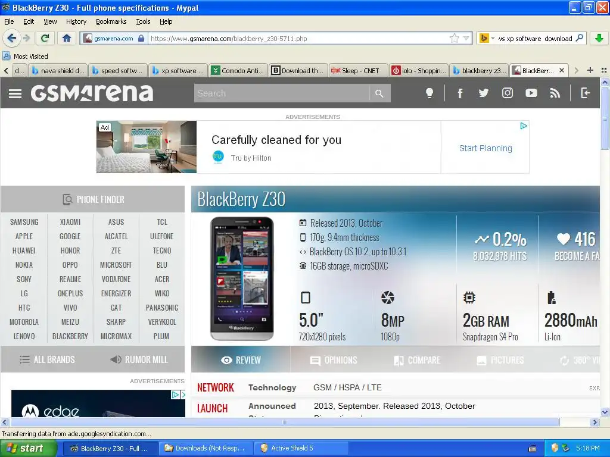Click into GSMArena search field
This screenshot has width=610, height=457.
(x=282, y=93)
